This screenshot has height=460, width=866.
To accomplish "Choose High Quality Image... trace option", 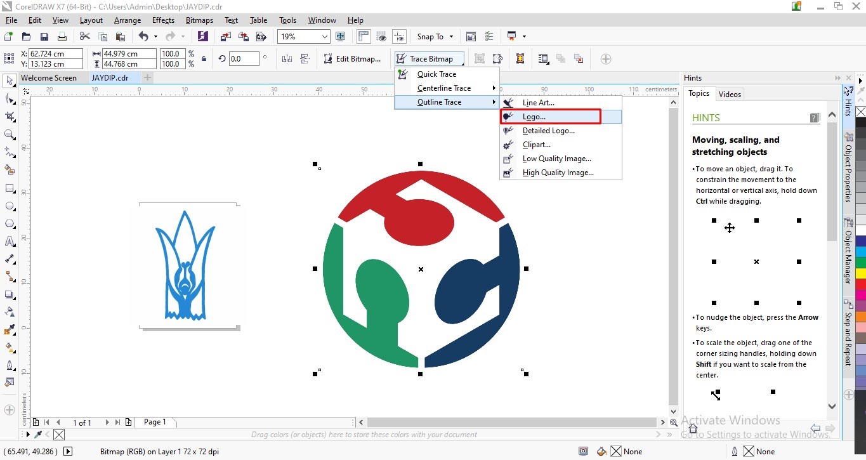I will (x=561, y=173).
